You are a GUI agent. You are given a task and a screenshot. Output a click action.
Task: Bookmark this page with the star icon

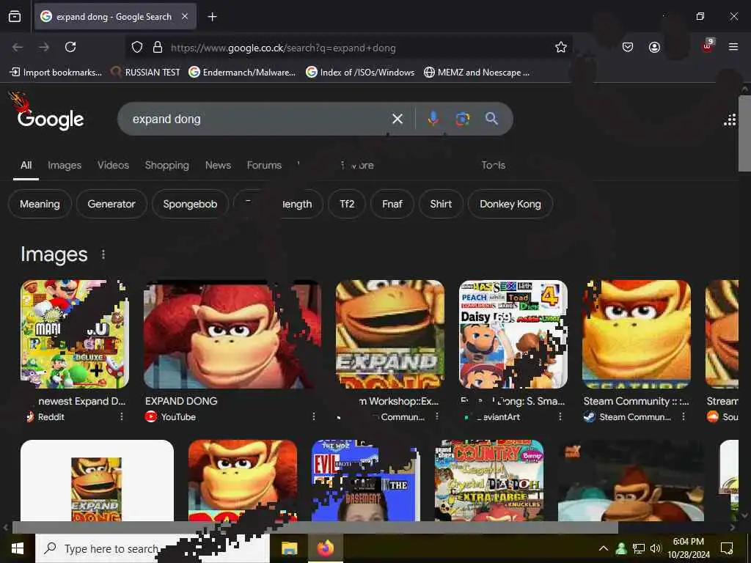[561, 47]
